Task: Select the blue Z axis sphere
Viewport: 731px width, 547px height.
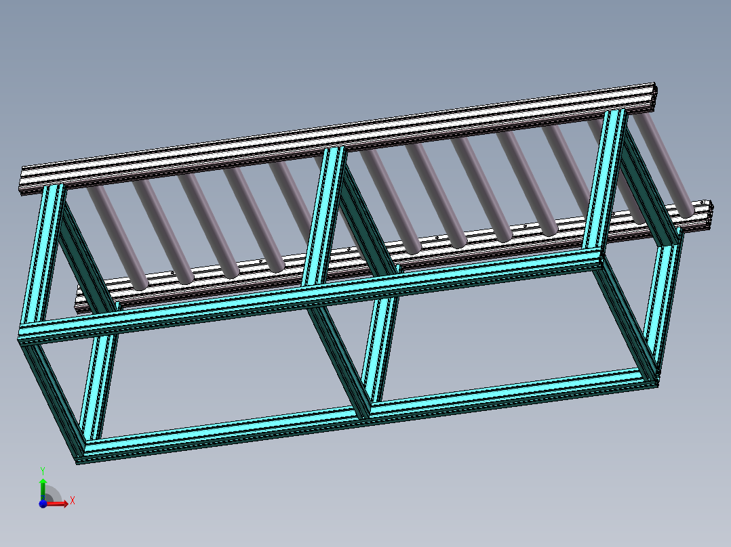Action: click(x=43, y=504)
